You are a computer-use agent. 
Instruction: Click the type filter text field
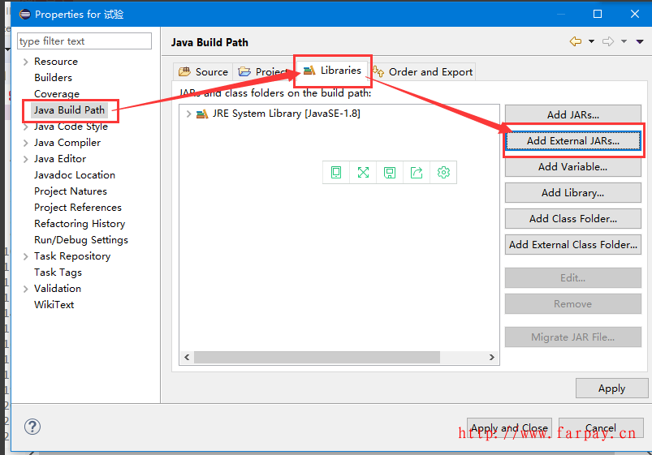[84, 41]
